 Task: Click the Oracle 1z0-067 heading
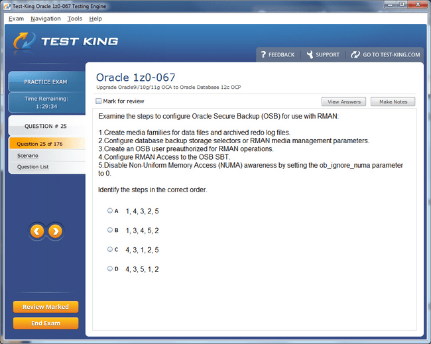(x=135, y=78)
